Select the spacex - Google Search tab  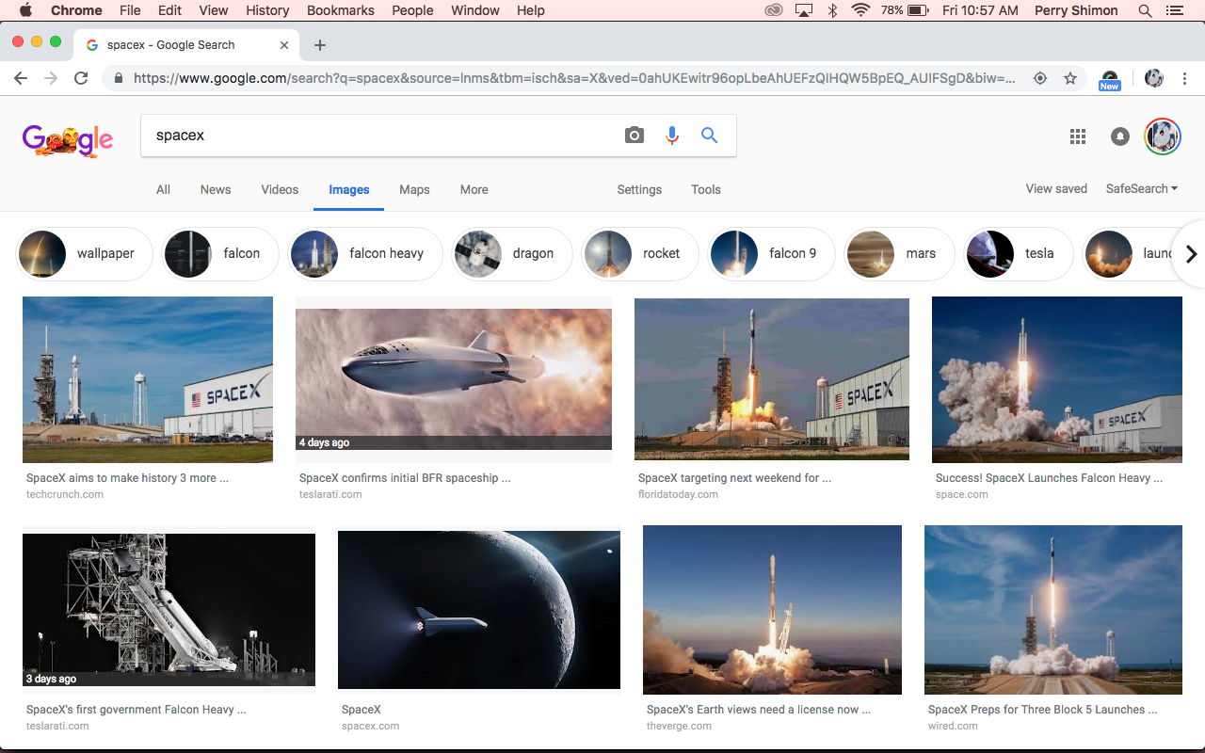coord(188,45)
